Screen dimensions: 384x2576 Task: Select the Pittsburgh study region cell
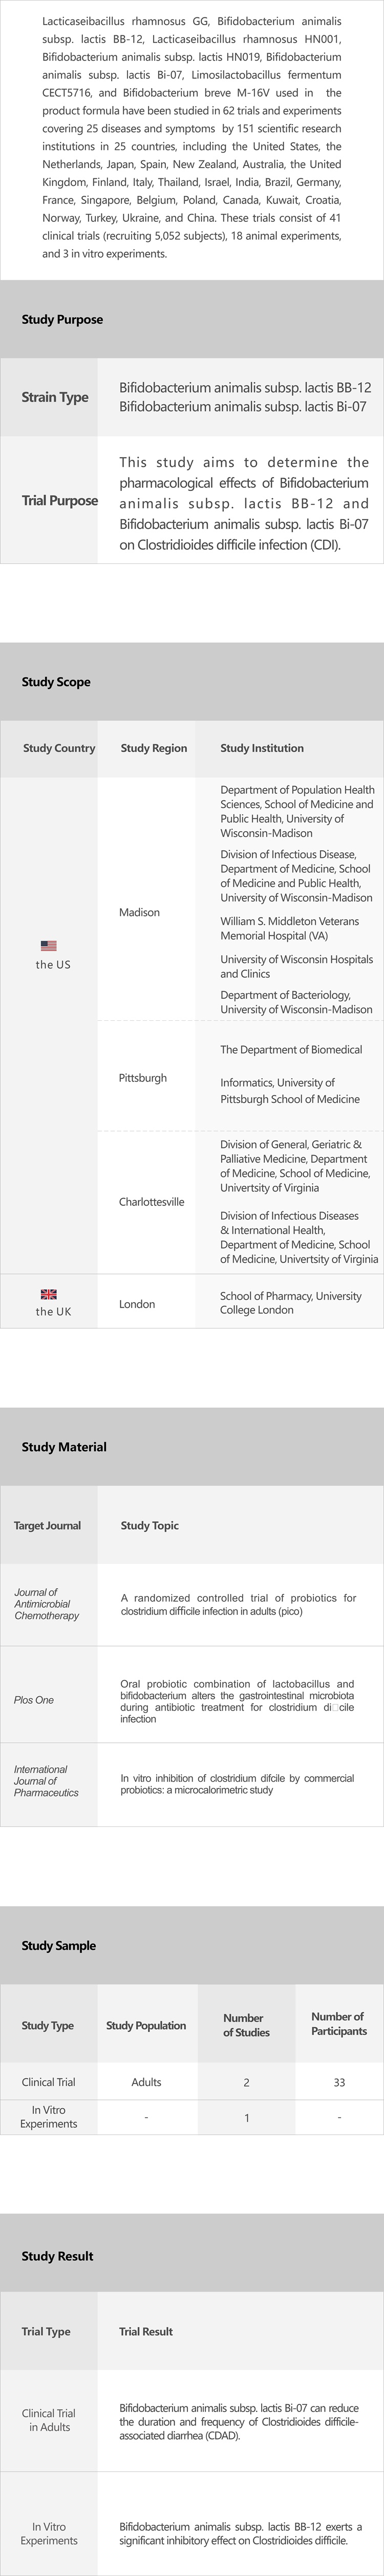[x=143, y=1078]
